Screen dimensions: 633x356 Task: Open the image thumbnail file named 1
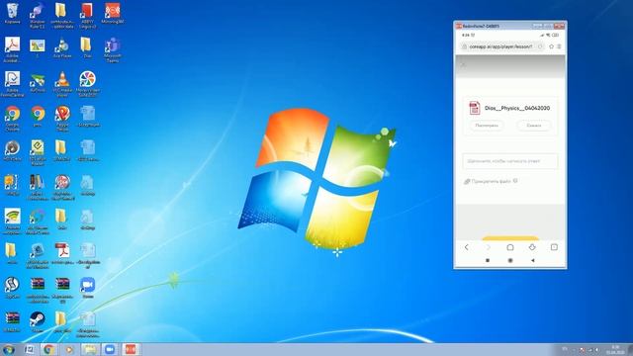(x=38, y=47)
